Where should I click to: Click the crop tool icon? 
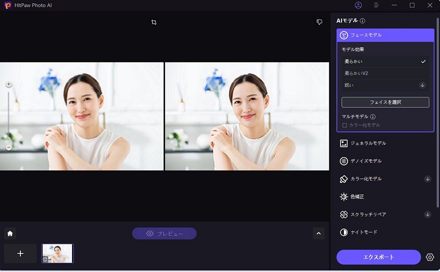154,22
